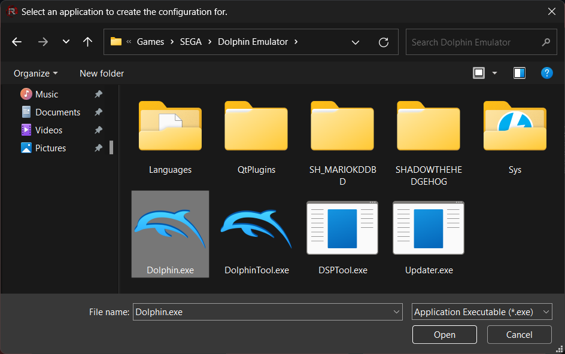Select the Sys folder icon

pyautogui.click(x=515, y=126)
